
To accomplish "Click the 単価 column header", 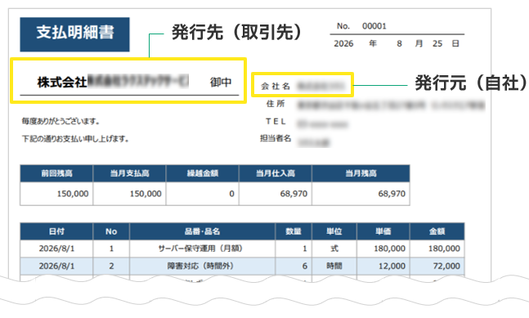I will (383, 231).
